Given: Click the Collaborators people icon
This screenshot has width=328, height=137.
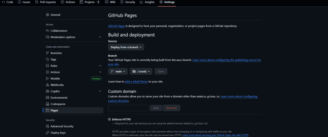Looking at the screenshot, I should point(47,31).
